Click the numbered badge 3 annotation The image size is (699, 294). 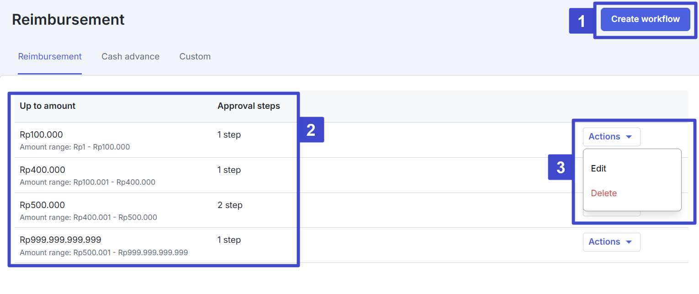click(x=561, y=167)
